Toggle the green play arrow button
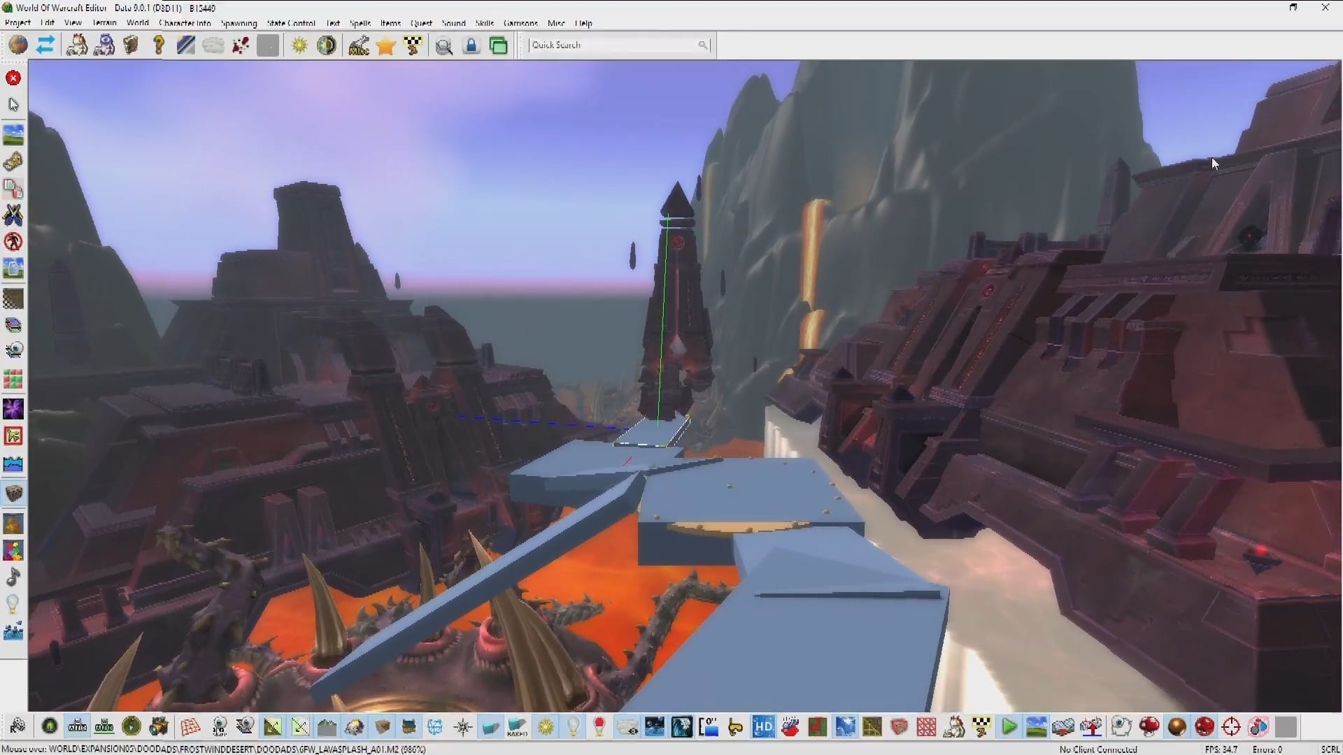 click(x=1009, y=727)
